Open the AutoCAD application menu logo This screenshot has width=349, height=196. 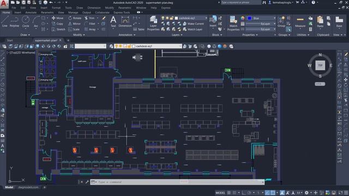pyautogui.click(x=4, y=4)
